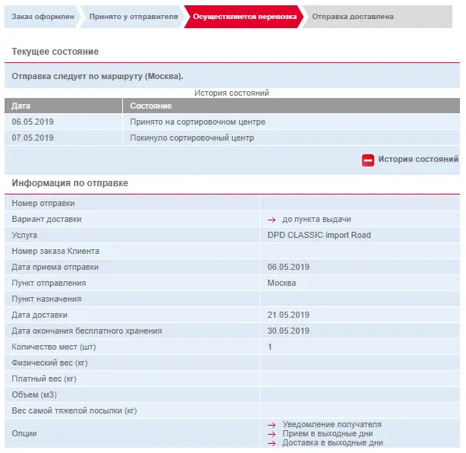This screenshot has height=453, width=466.
Task: Select the 'Принято у отправителя' progress step
Action: (133, 17)
